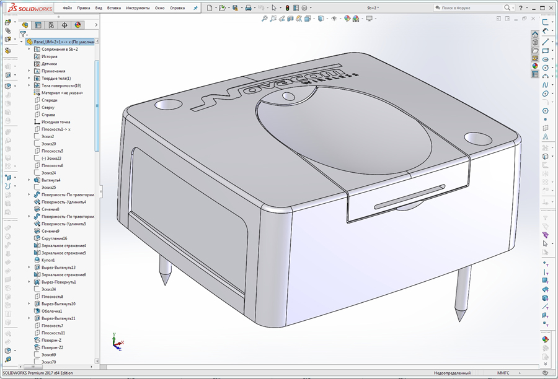Open the SOLIDWORKS Options gear icon

click(x=304, y=7)
